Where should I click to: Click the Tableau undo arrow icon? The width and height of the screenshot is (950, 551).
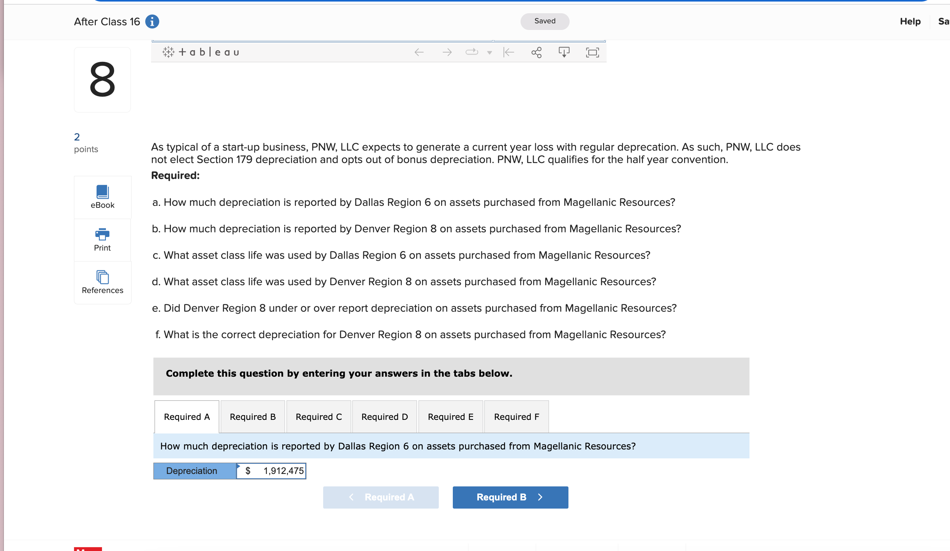pos(419,52)
